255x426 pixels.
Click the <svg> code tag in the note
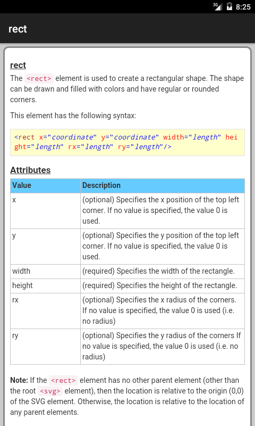click(50, 391)
